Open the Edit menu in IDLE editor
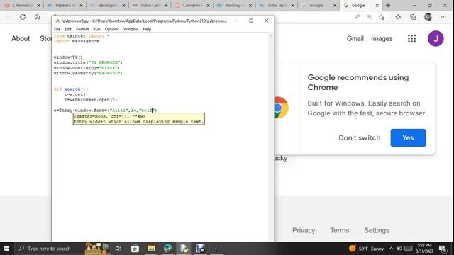454x255 pixels. 68,29
